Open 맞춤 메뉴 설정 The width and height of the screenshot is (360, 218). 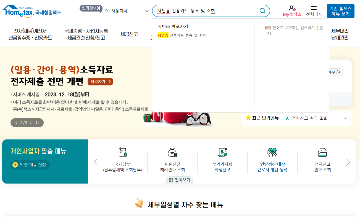(x=29, y=165)
